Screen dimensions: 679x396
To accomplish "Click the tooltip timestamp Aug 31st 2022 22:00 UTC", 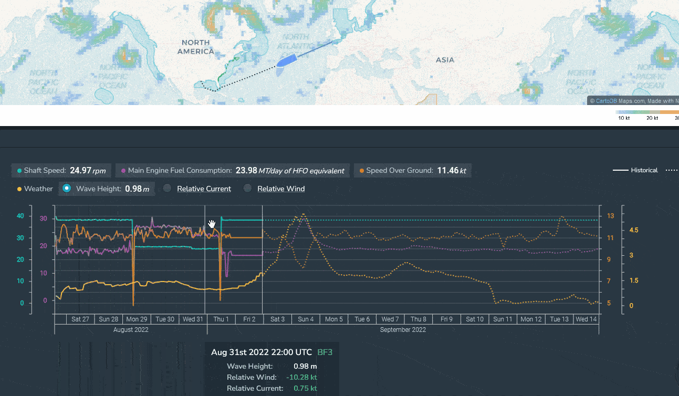I will pos(262,352).
